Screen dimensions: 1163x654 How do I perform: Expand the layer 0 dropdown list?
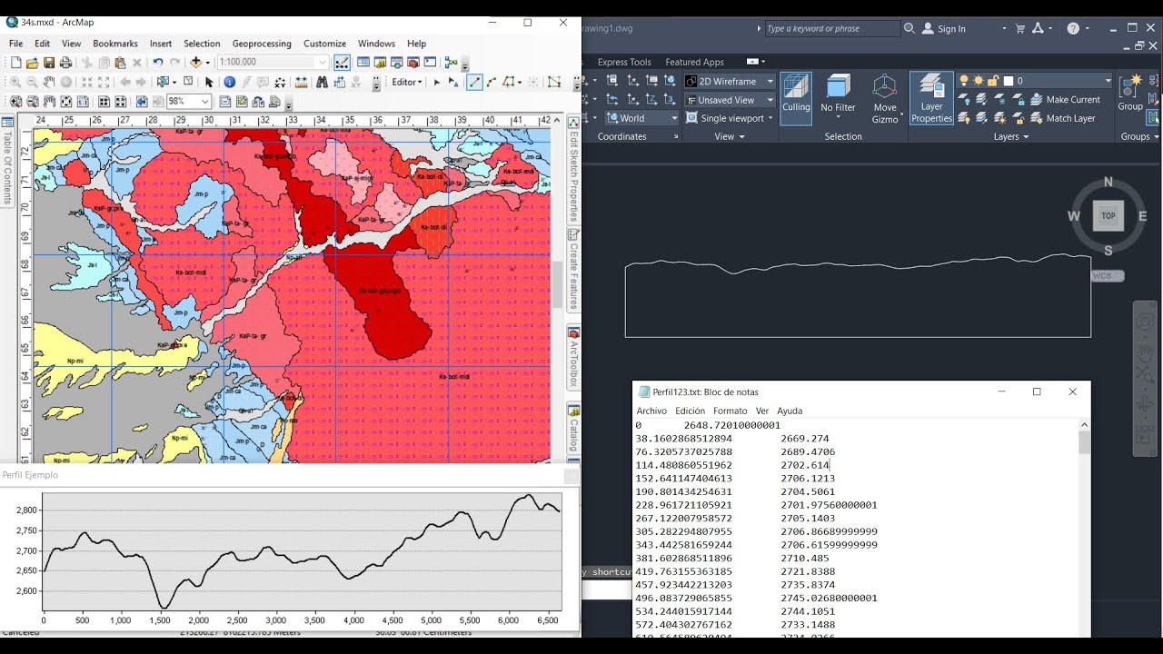click(x=1107, y=81)
